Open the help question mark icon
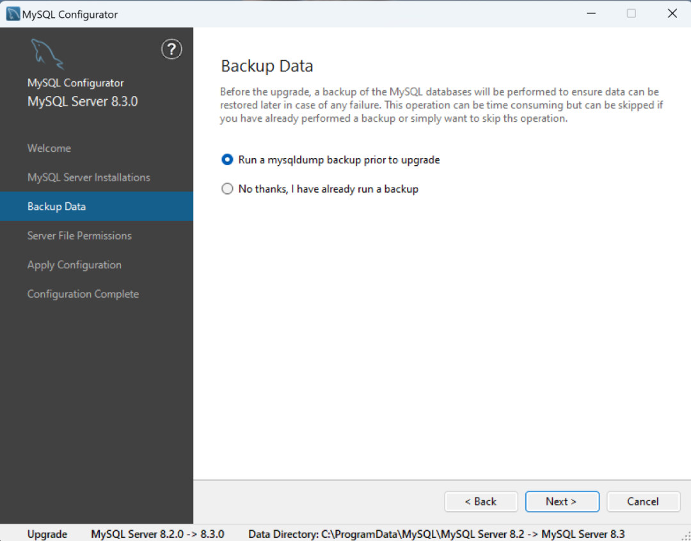Image resolution: width=691 pixels, height=541 pixels. coord(171,49)
